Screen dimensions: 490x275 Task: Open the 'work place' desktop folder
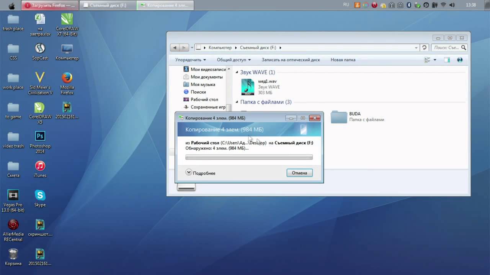click(x=13, y=81)
